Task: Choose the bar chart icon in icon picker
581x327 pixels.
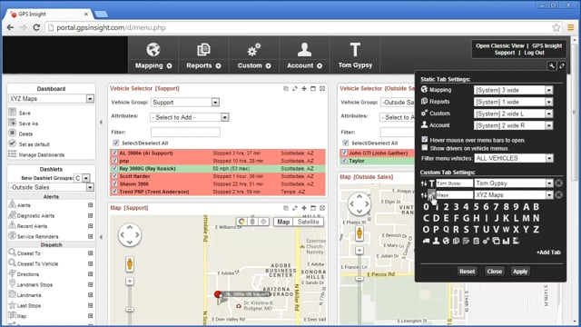Action: [506, 241]
